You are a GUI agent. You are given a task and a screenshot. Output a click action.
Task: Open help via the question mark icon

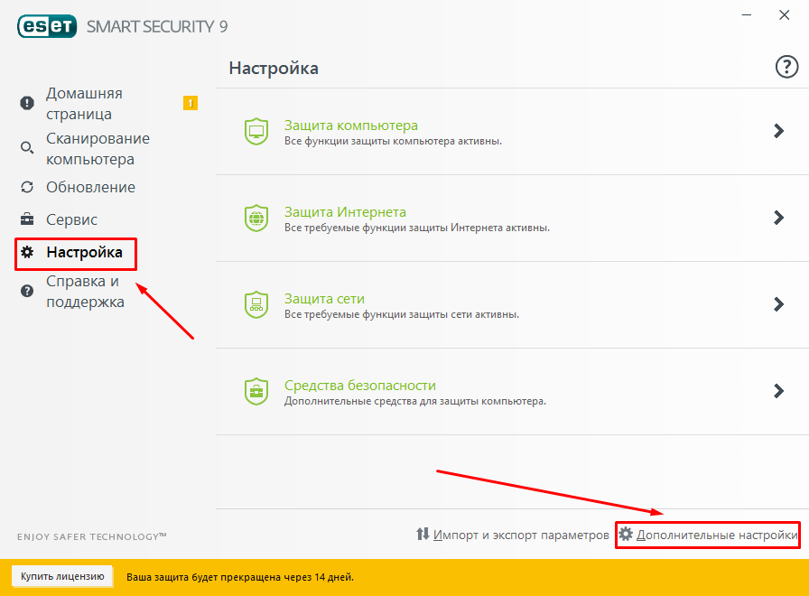tap(787, 67)
